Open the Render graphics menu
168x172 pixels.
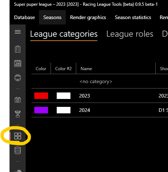[88, 17]
